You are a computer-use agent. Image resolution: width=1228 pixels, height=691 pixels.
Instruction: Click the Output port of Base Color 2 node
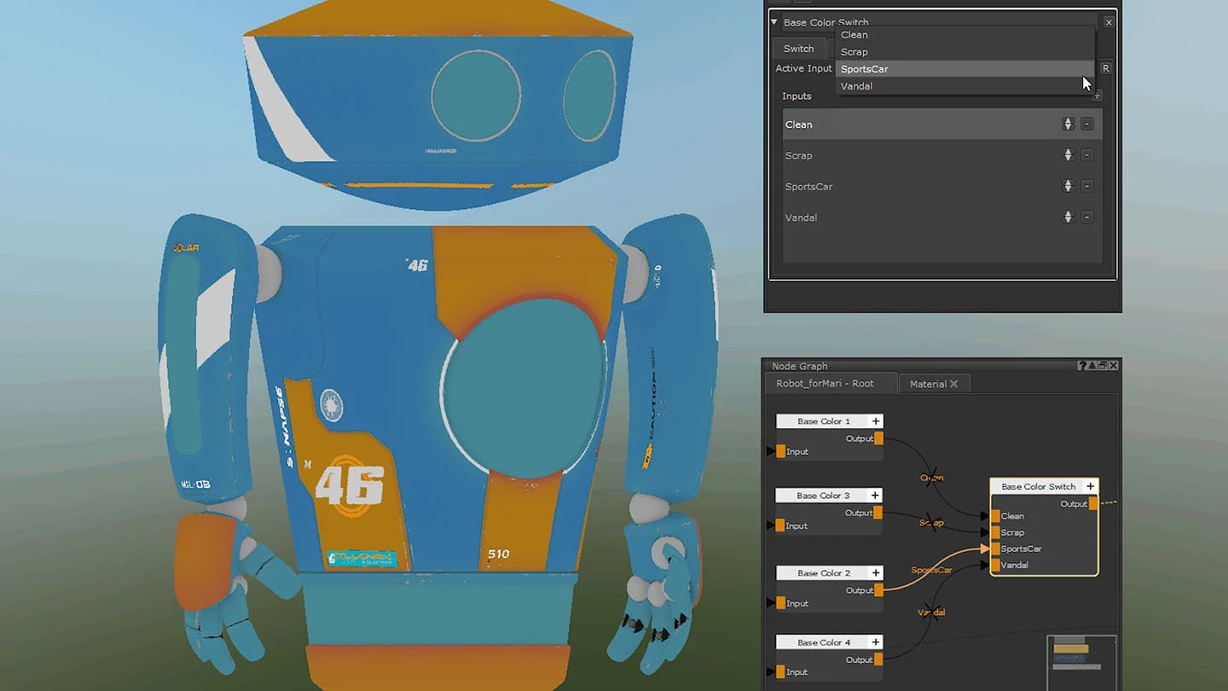(x=878, y=590)
